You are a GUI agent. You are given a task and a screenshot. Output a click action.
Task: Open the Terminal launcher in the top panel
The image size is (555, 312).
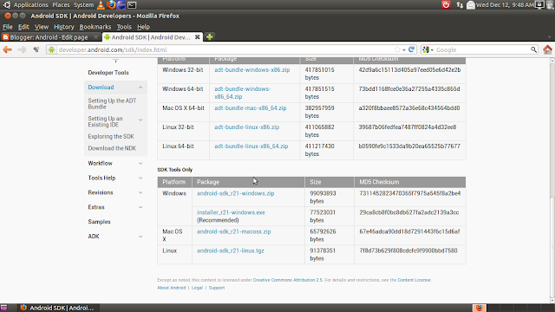click(132, 5)
